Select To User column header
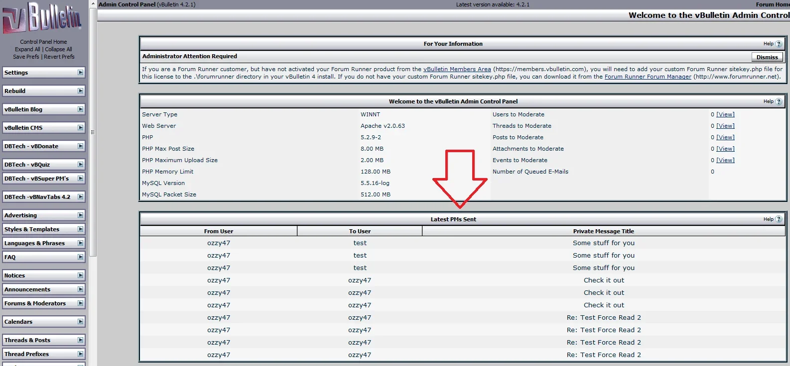790x366 pixels. [x=360, y=231]
